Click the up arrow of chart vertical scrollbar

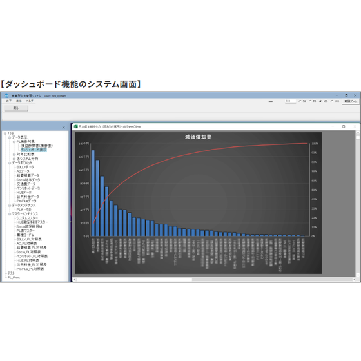click(x=358, y=132)
